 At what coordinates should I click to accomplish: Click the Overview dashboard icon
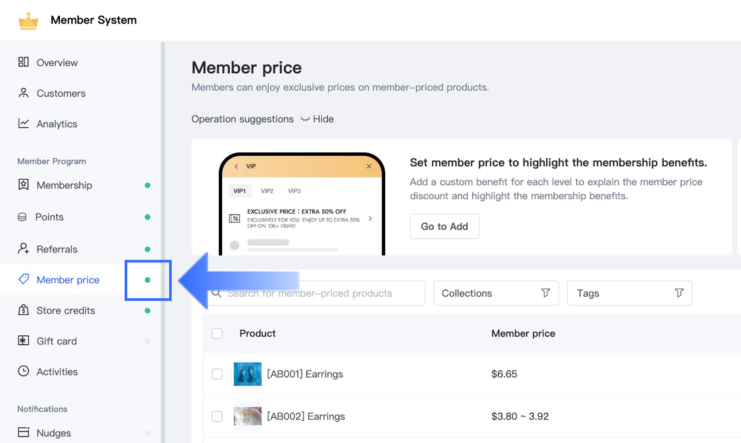24,62
